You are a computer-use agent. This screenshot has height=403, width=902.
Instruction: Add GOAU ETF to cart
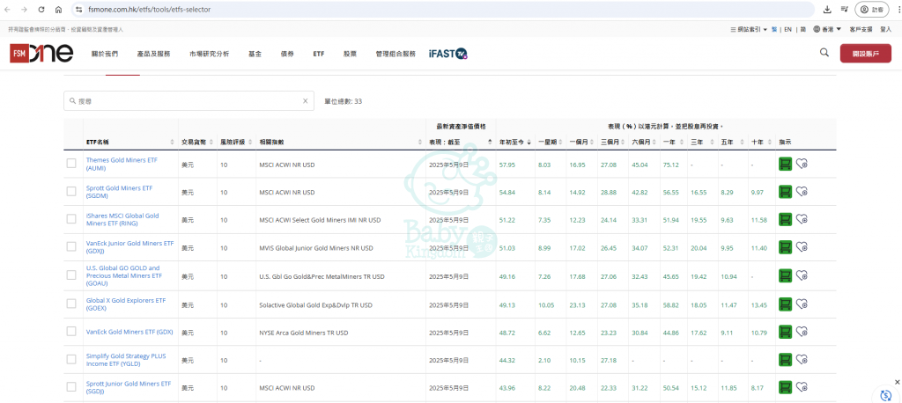coord(785,276)
